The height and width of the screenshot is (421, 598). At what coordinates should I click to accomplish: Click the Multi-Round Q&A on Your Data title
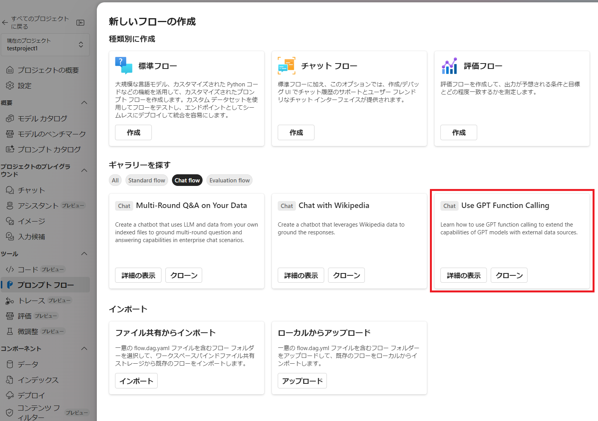(191, 206)
